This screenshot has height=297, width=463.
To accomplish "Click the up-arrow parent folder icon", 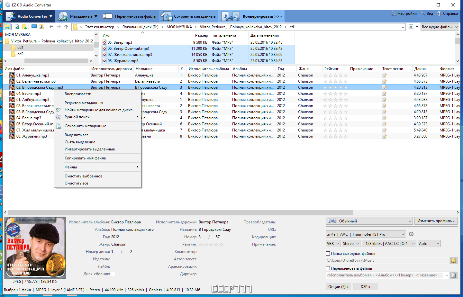I will (66, 27).
